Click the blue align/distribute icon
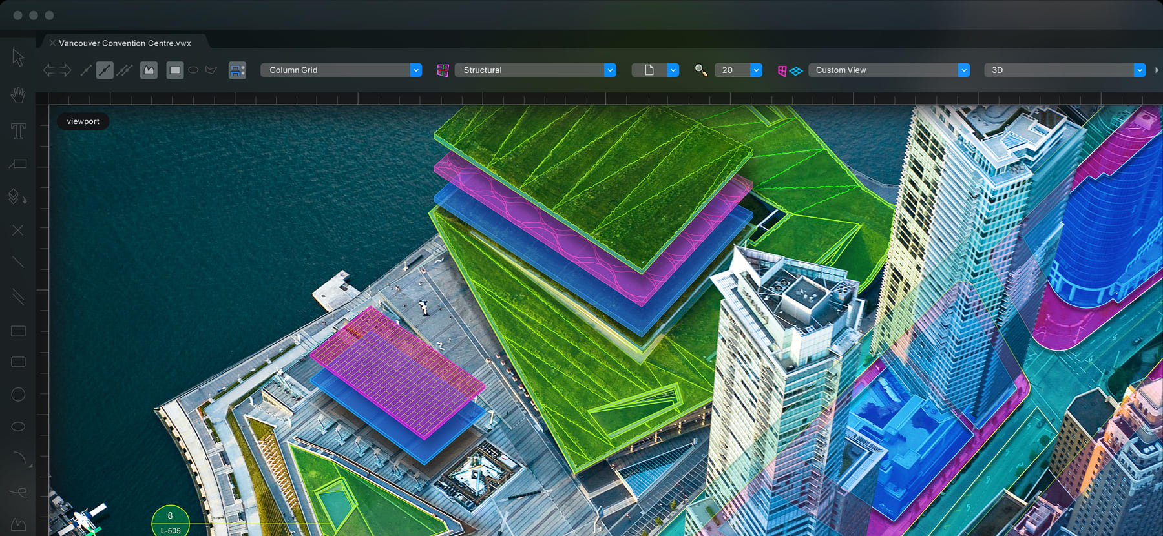Viewport: 1163px width, 536px height. pyautogui.click(x=237, y=70)
